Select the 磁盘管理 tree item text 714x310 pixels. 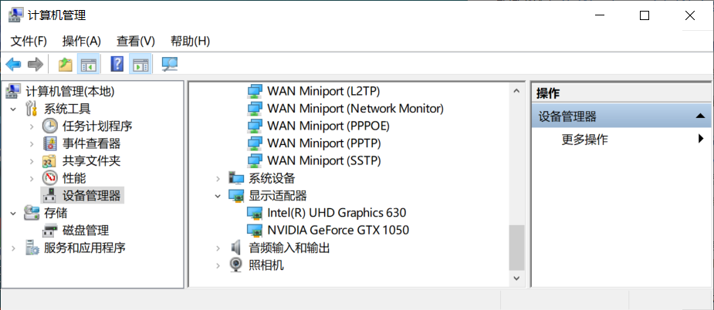click(86, 231)
